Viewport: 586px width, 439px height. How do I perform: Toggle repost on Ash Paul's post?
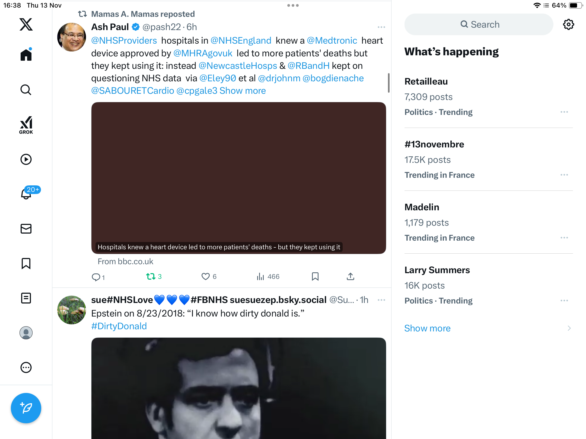(x=151, y=276)
